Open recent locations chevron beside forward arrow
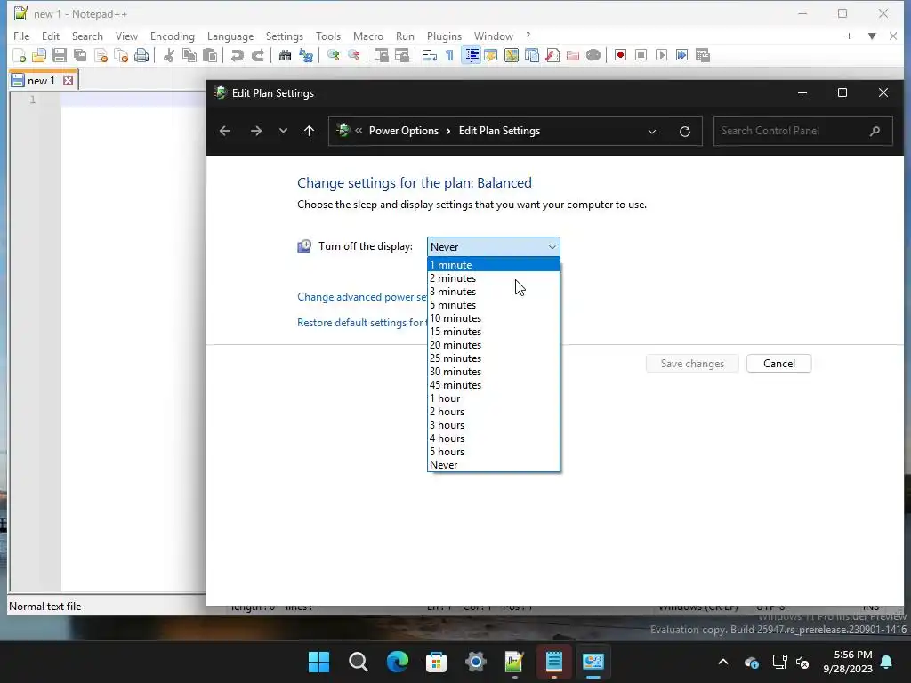 (283, 131)
